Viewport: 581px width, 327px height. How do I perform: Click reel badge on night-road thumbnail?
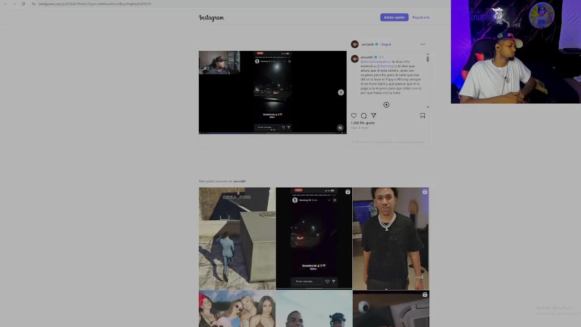pos(348,192)
